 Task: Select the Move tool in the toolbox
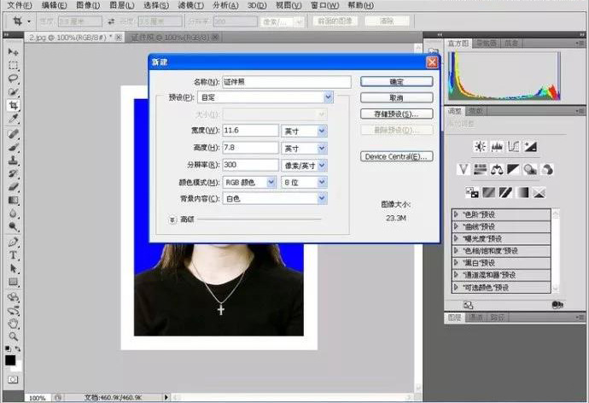[13, 51]
